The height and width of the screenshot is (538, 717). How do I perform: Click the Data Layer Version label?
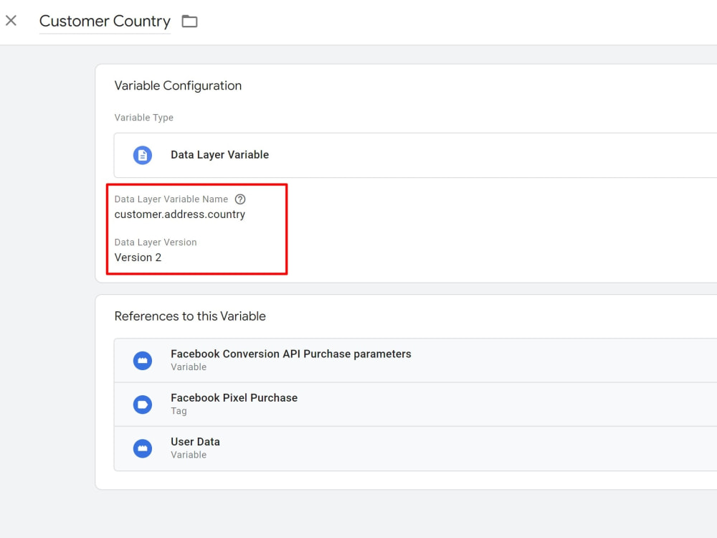156,242
